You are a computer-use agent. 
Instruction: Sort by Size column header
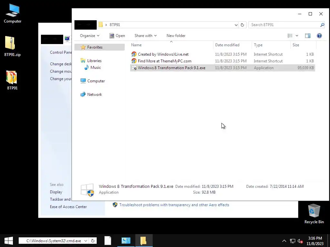303,45
